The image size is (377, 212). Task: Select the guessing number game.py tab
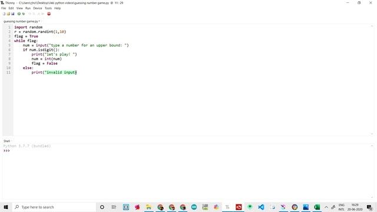click(x=22, y=21)
